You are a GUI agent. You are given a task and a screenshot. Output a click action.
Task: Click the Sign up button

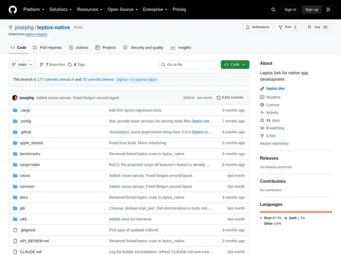click(311, 10)
